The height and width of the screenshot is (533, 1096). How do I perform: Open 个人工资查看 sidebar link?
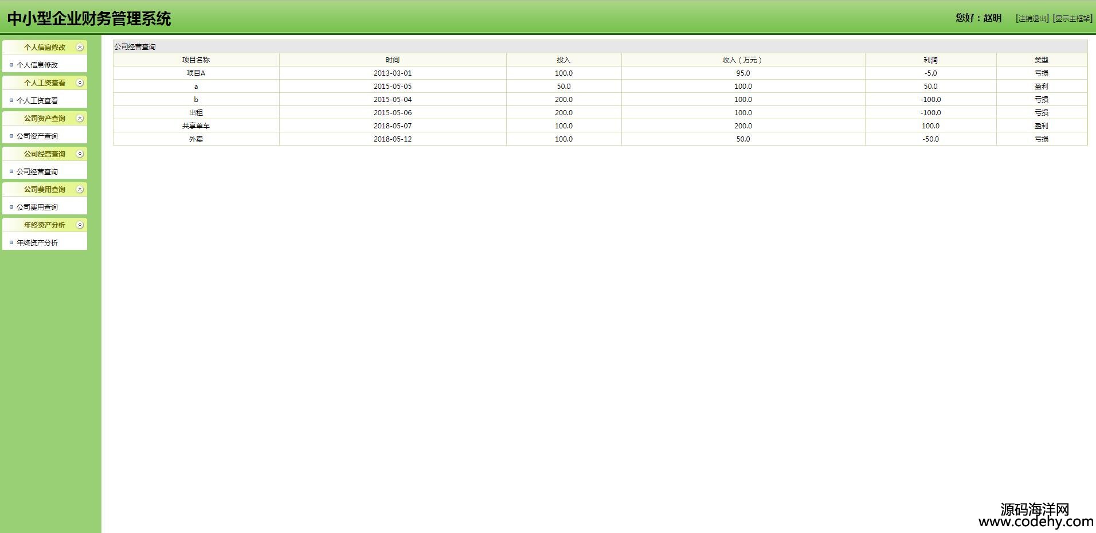37,101
